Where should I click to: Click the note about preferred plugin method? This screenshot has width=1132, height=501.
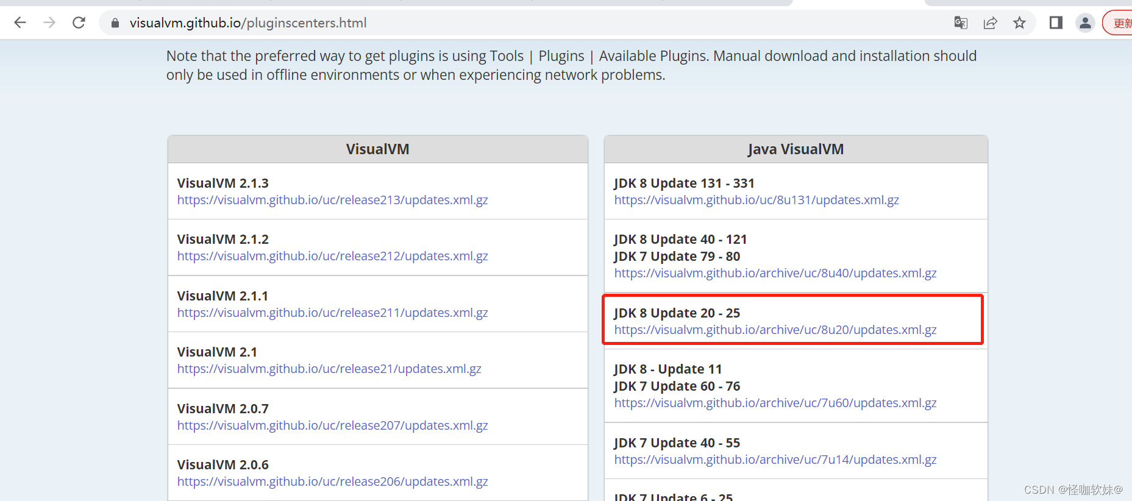click(x=571, y=65)
